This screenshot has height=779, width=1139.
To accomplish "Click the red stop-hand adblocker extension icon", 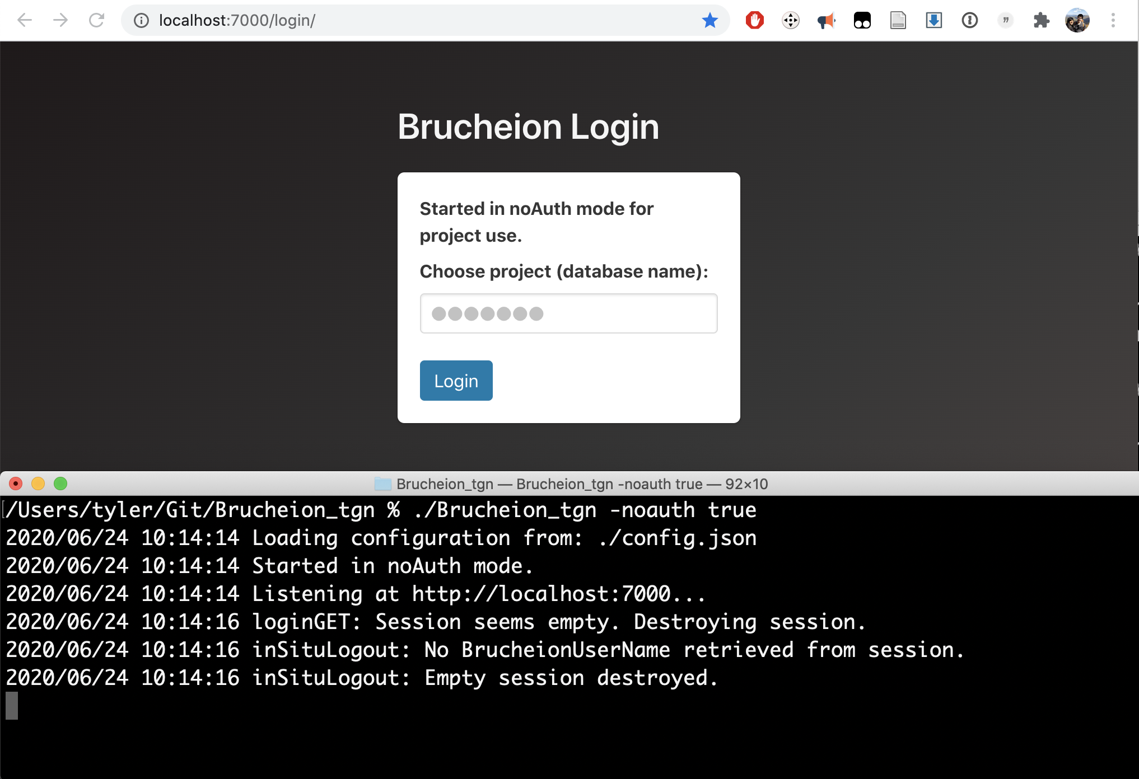I will click(x=754, y=21).
